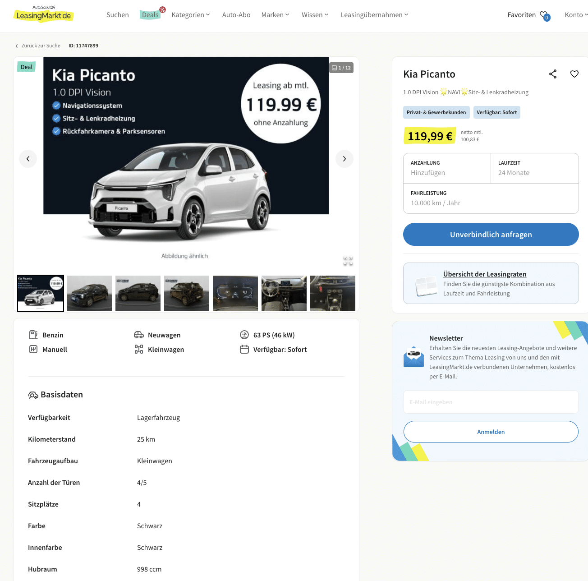Click the ID: 11747899 text

point(83,46)
